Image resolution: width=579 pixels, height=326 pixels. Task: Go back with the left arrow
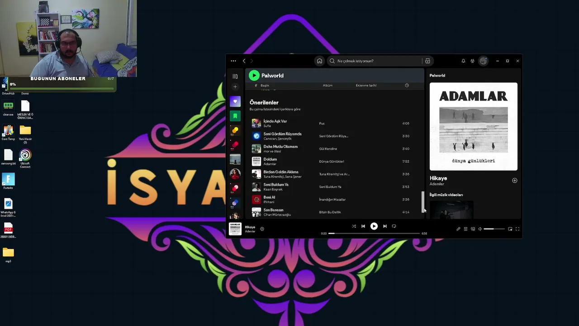(x=244, y=61)
